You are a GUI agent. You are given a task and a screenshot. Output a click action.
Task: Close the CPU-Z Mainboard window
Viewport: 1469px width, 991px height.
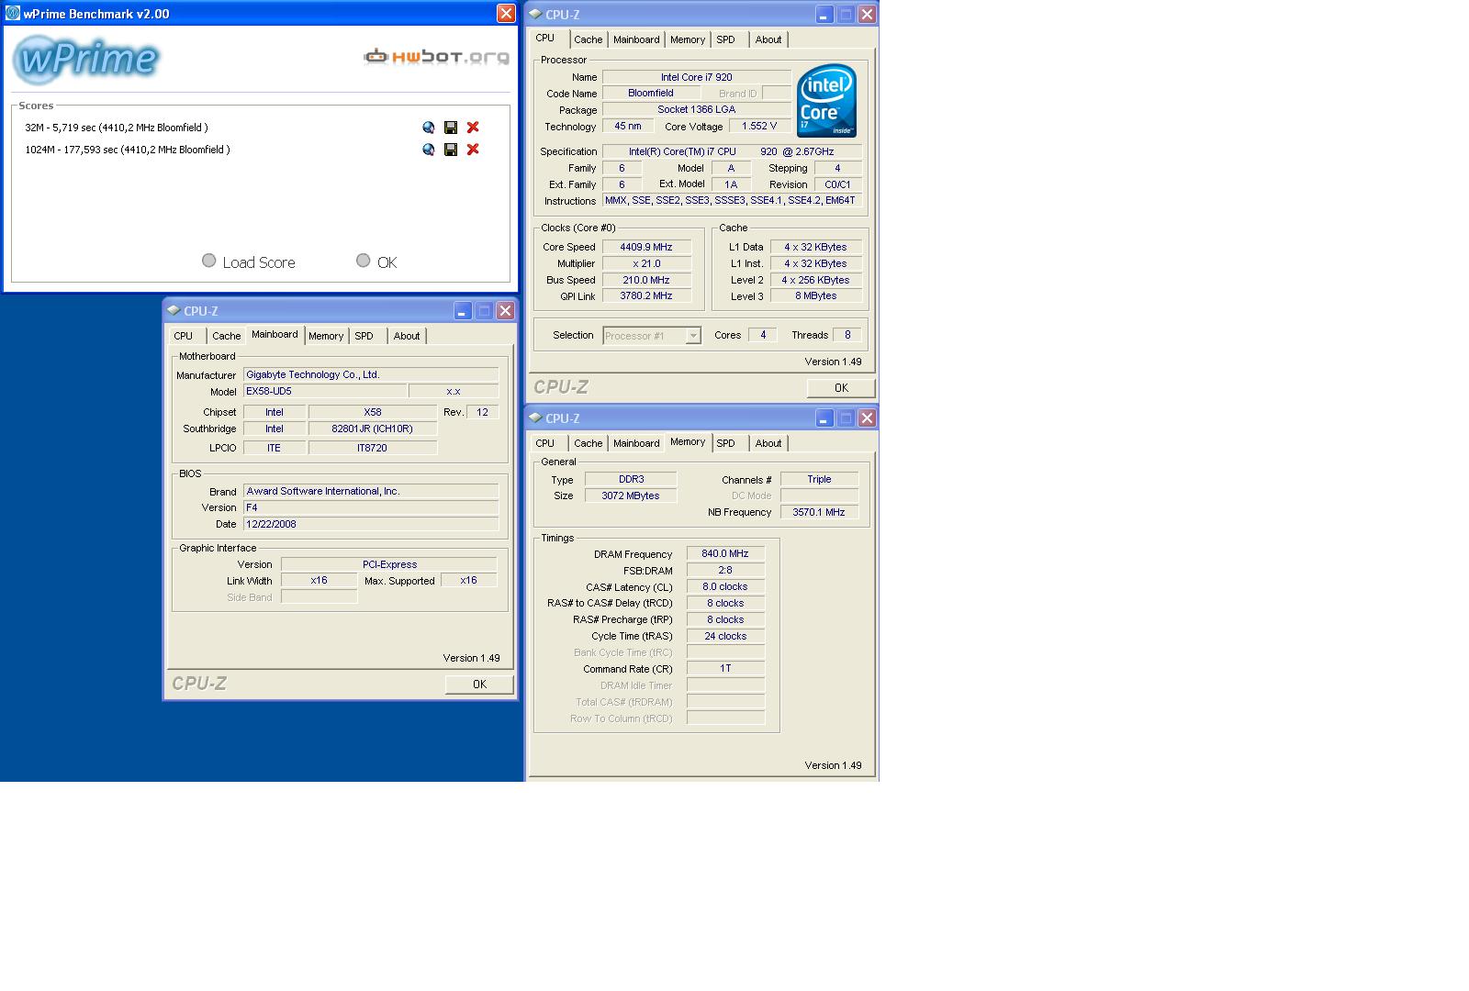point(505,311)
